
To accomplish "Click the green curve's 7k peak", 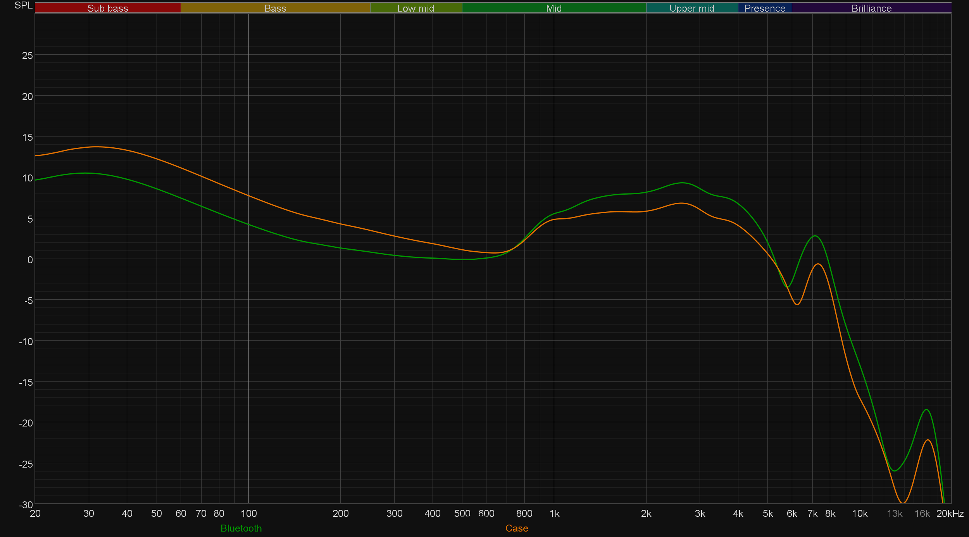I will 816,236.
